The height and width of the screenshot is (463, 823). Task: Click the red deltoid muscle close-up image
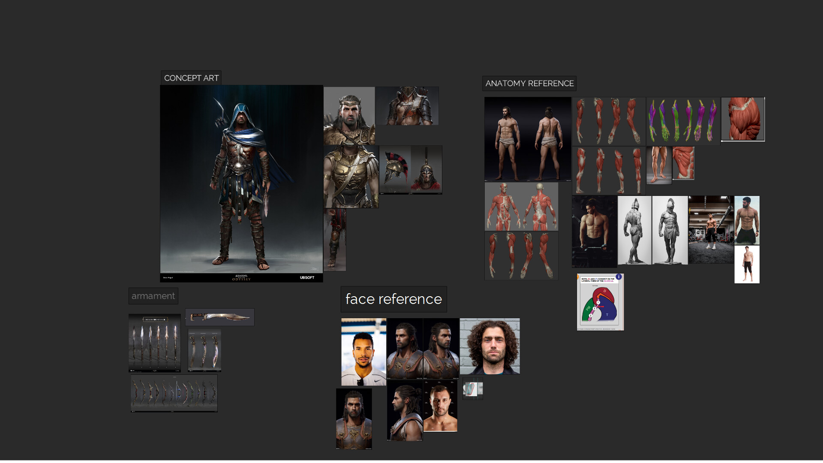pyautogui.click(x=743, y=119)
